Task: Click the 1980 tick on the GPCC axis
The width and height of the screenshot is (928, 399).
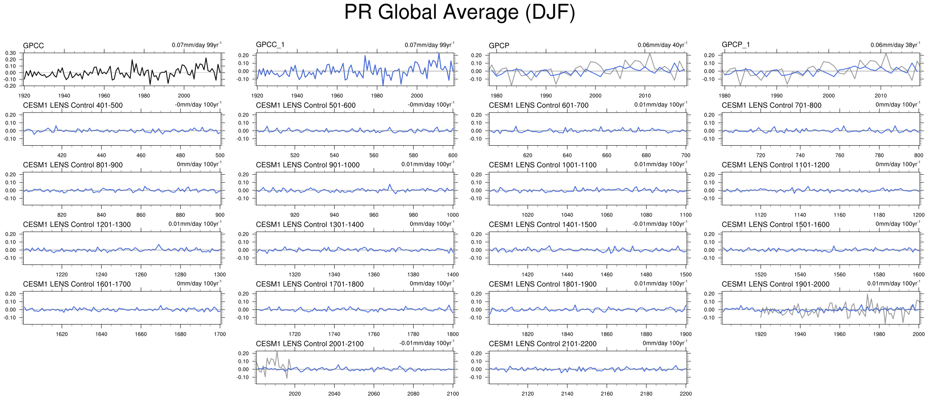Action: click(144, 96)
